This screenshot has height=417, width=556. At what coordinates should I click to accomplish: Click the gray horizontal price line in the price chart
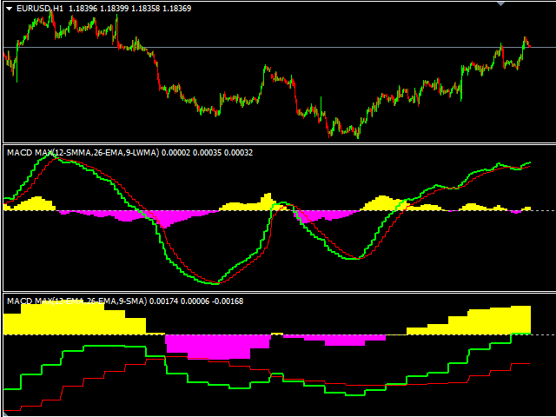[280, 47]
